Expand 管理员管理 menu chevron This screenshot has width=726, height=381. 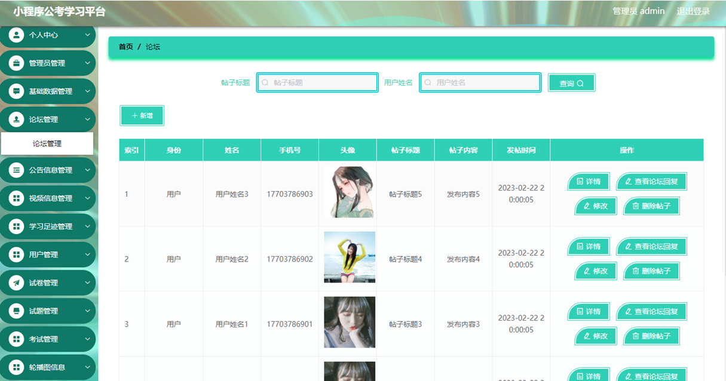click(87, 63)
